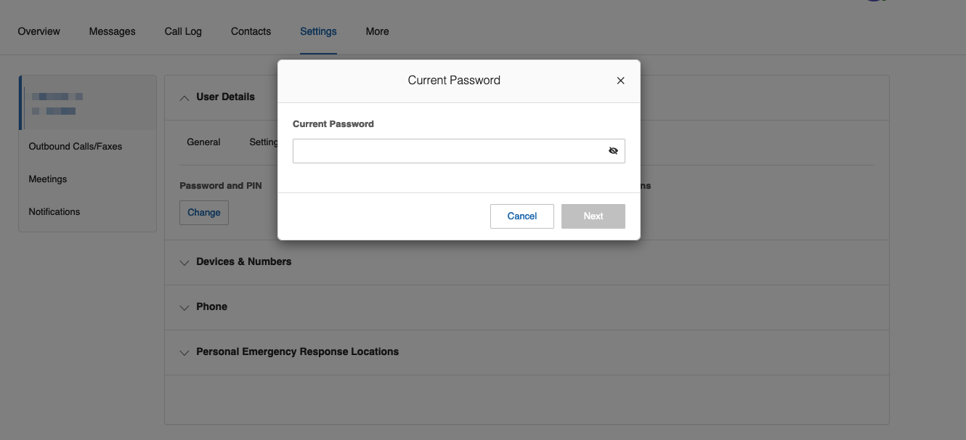This screenshot has width=966, height=440.
Task: Close the Current Password dialog
Action: click(620, 81)
